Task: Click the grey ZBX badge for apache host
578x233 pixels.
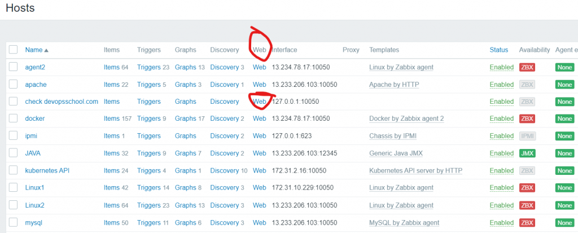Action: tap(527, 85)
